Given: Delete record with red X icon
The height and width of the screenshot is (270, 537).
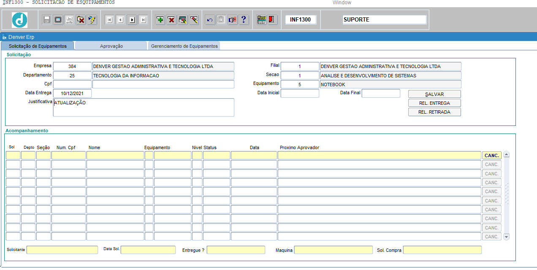Looking at the screenshot, I should [171, 19].
